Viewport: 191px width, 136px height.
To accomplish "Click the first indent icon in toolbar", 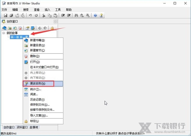I will tap(63, 15).
